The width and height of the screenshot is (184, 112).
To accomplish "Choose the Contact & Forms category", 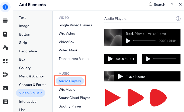I will click(x=33, y=85).
